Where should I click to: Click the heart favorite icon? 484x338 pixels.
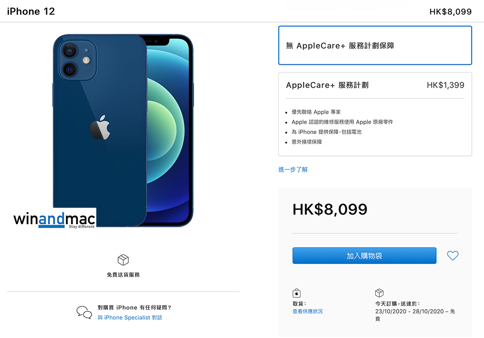coord(453,256)
